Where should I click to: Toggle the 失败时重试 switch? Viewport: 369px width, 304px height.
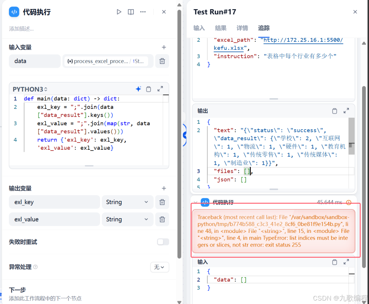(163, 242)
